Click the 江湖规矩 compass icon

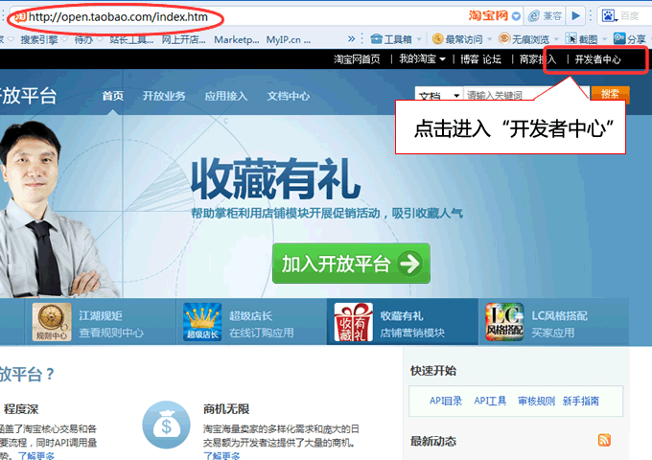[x=52, y=322]
